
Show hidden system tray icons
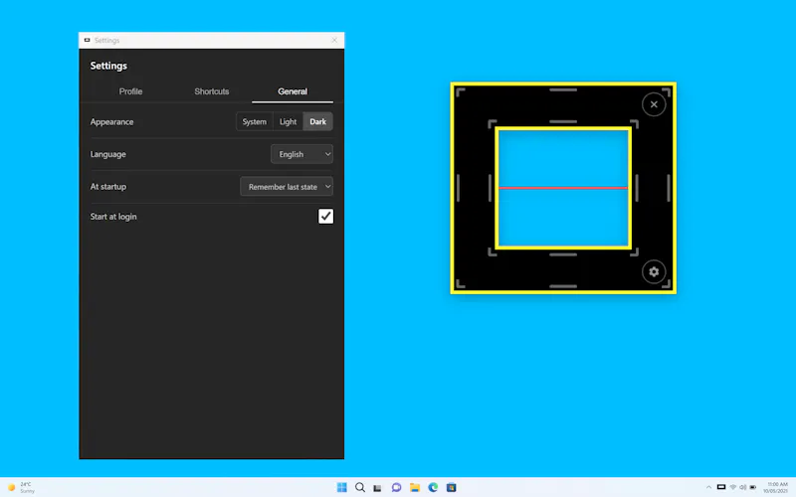[708, 487]
